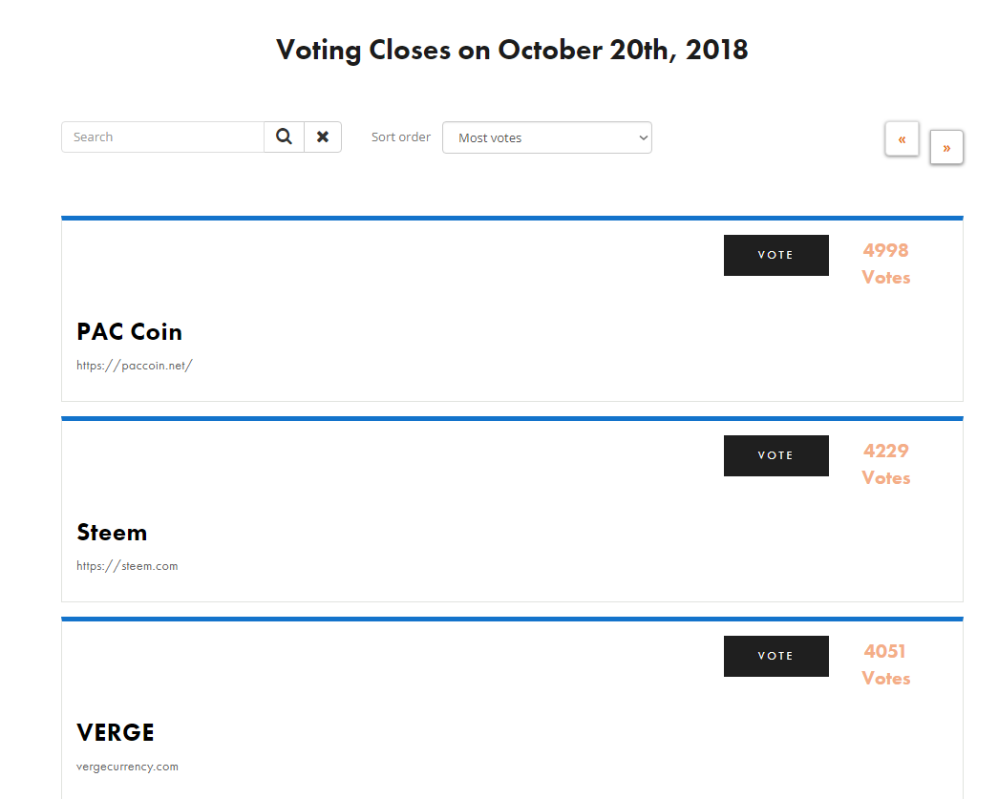Go to next page with » arrow
This screenshot has height=799, width=998.
pyautogui.click(x=946, y=148)
